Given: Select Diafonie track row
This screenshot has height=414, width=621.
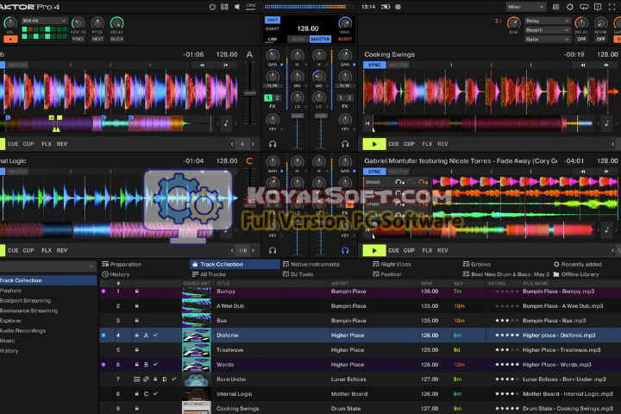Looking at the screenshot, I should (360, 336).
